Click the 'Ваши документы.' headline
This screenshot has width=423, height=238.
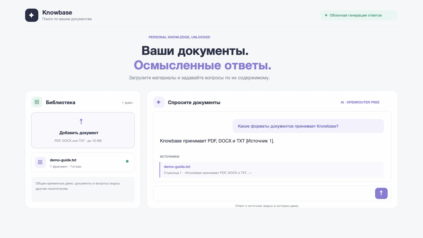click(x=195, y=51)
